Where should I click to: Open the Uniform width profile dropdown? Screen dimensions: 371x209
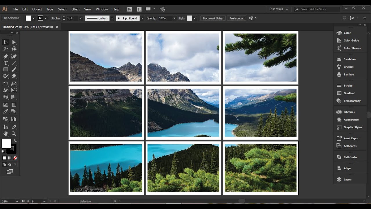112,18
